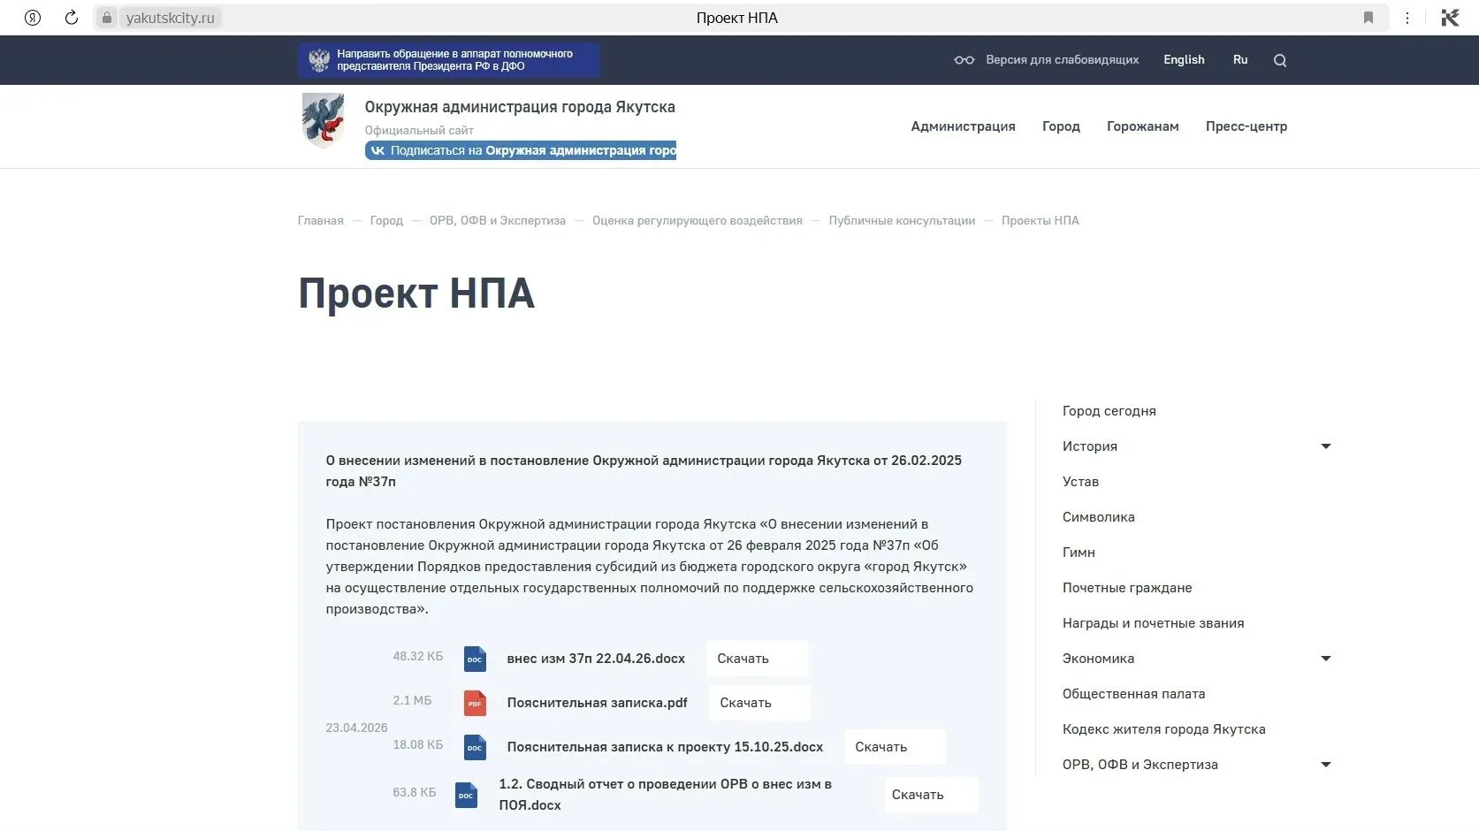1479x831 pixels.
Task: Open Оценка регулирующего воздействия breadcrumb
Action: (698, 221)
